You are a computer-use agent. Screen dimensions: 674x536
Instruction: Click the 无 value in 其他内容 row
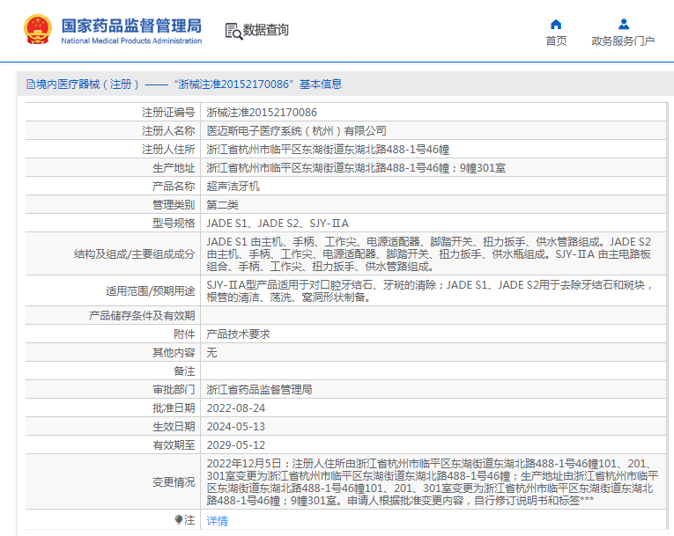pos(211,353)
